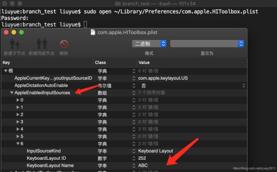The height and width of the screenshot is (172, 277).
Task: Click the 布尔值 class cell
Action: (104, 86)
